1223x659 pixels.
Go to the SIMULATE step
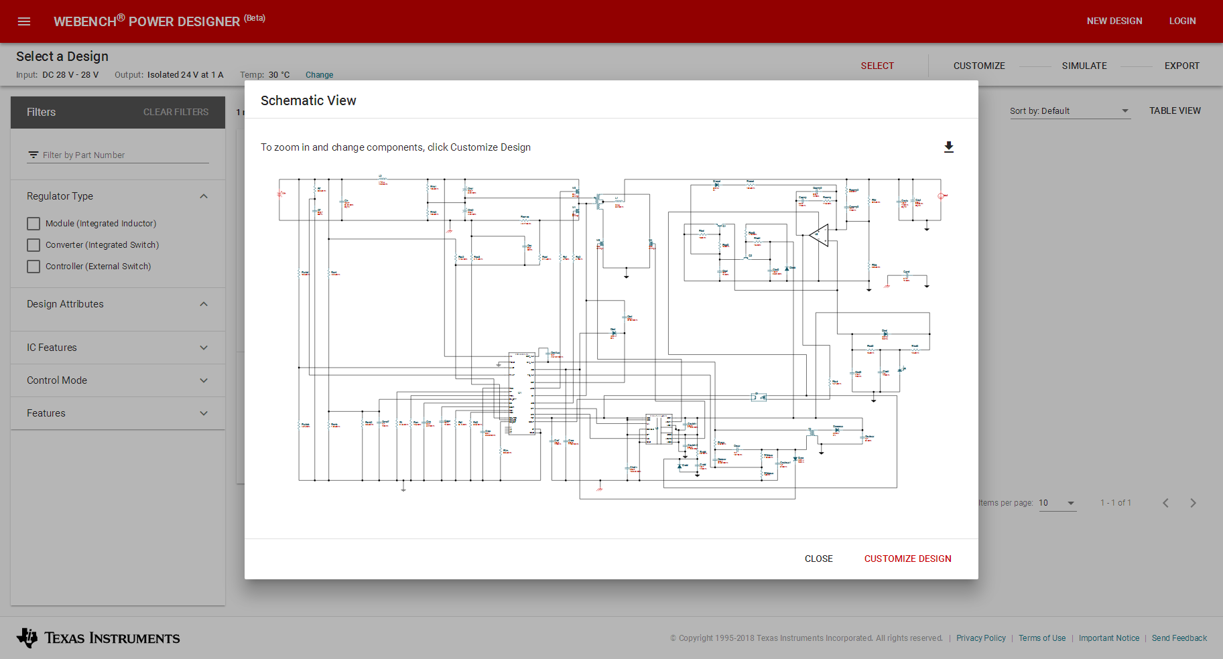pyautogui.click(x=1084, y=66)
